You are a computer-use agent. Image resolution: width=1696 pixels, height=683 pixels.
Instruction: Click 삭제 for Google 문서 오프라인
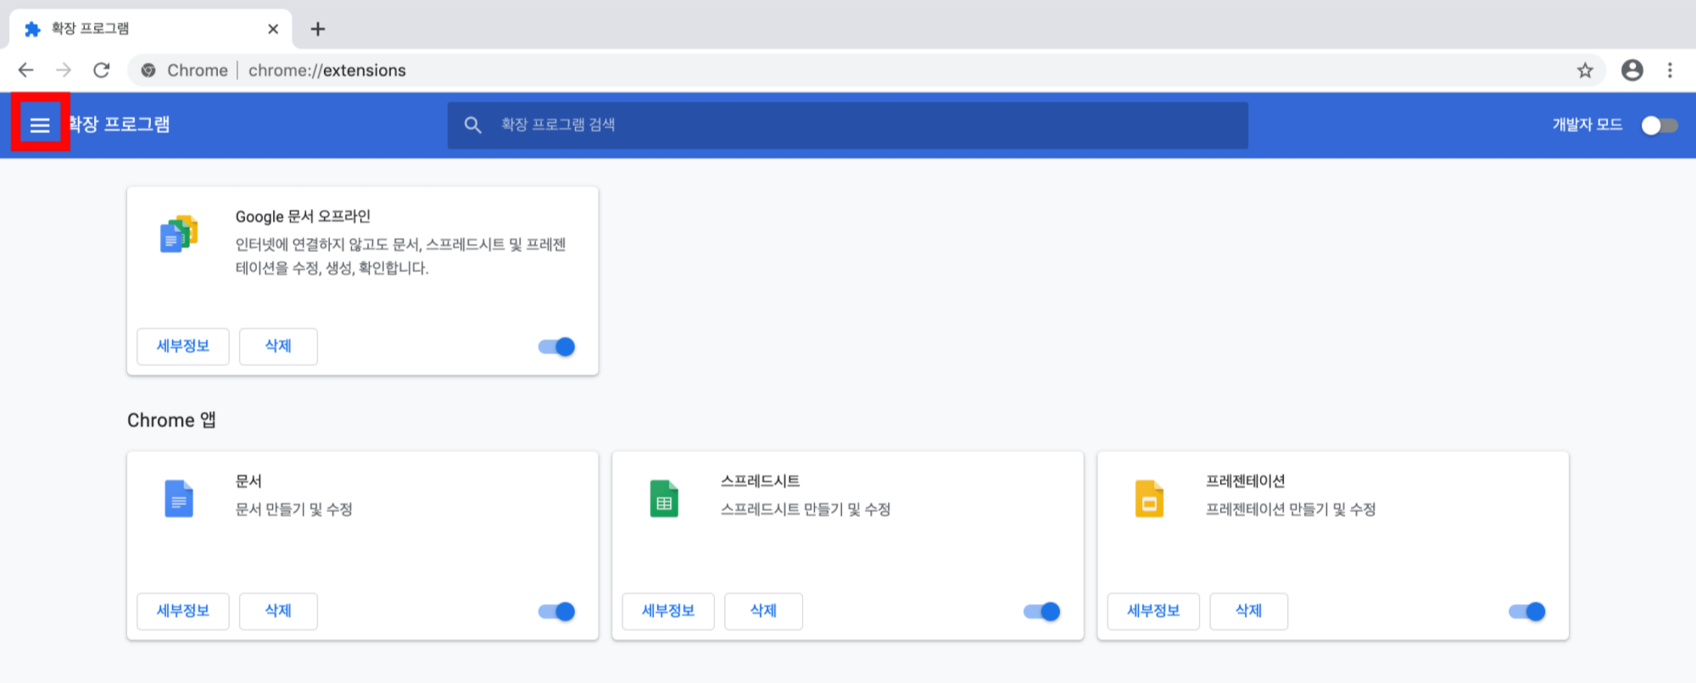point(278,347)
